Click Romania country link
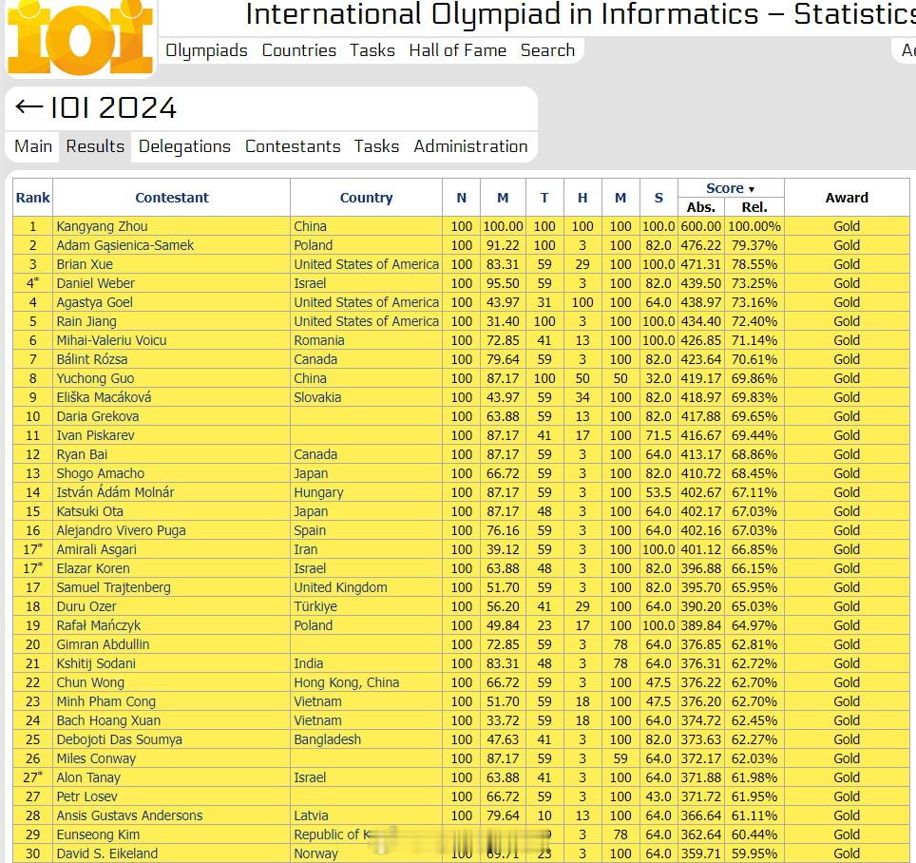 click(319, 340)
